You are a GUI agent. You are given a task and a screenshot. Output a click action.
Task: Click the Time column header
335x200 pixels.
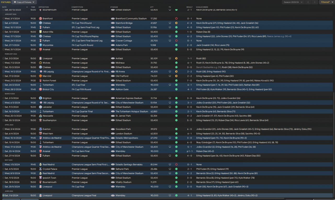pyautogui.click(x=33, y=7)
